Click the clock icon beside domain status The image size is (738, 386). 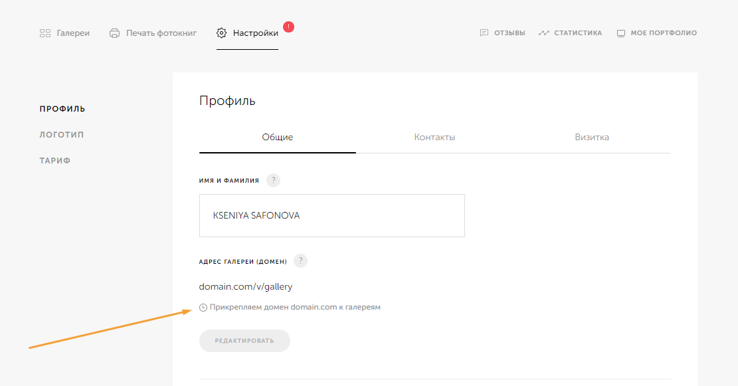(x=203, y=308)
